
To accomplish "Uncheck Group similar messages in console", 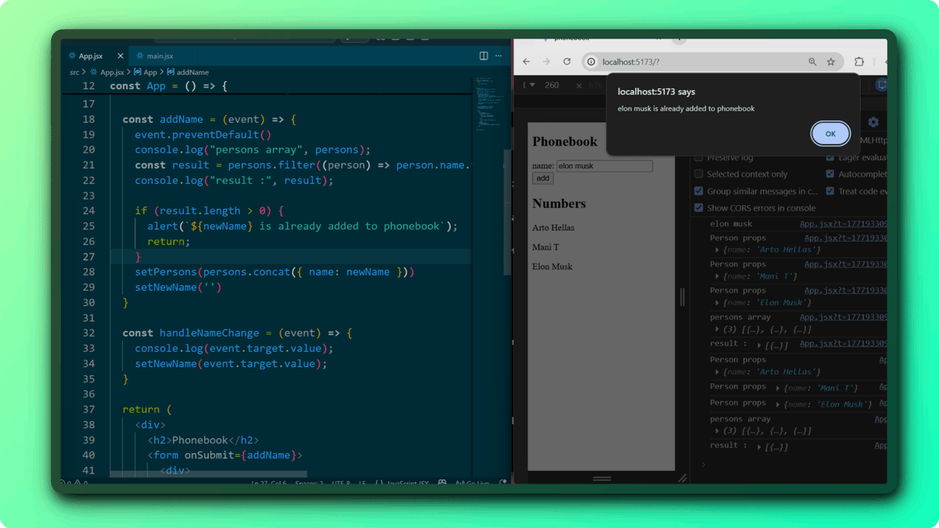I will pos(699,191).
